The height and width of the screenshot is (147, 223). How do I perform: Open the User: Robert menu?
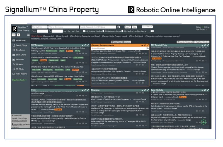pos(201,29)
